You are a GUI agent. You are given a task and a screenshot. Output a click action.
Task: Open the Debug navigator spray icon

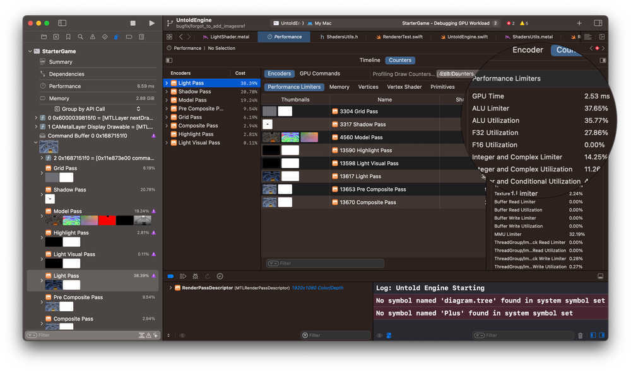coord(116,37)
